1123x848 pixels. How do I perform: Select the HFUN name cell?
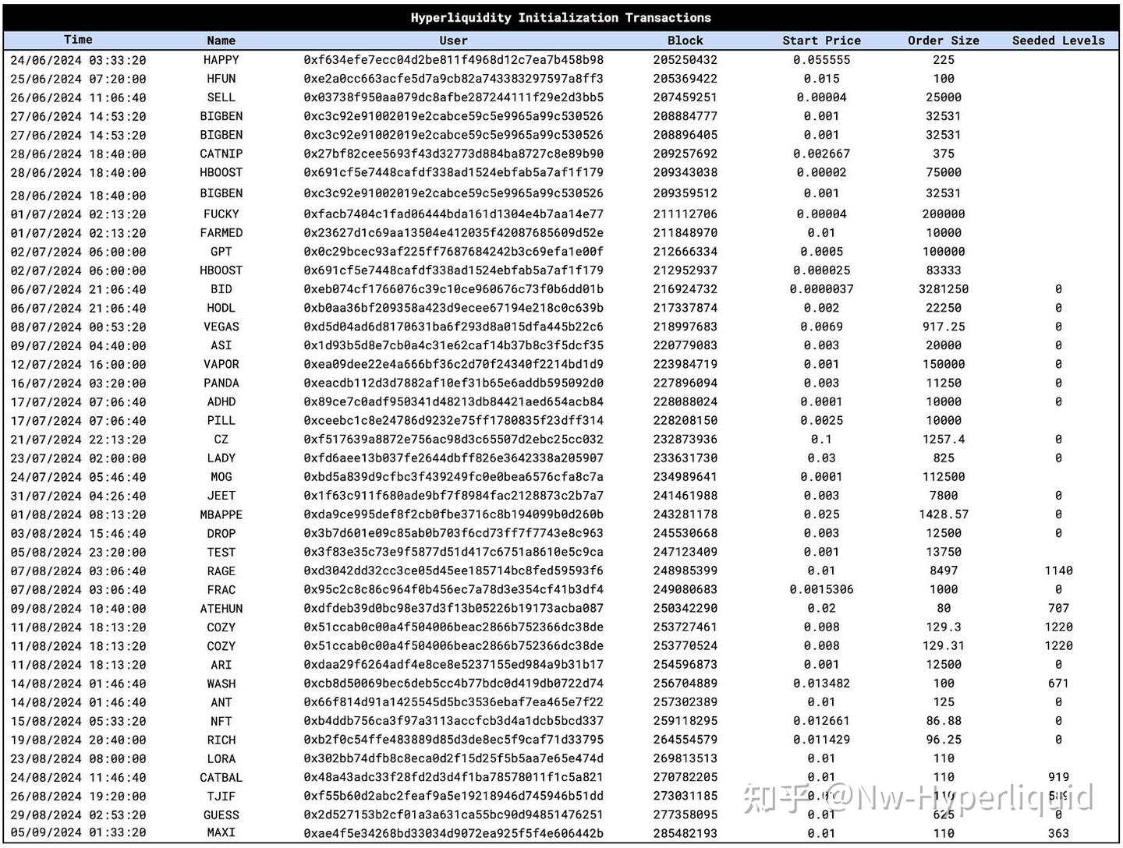tap(221, 79)
